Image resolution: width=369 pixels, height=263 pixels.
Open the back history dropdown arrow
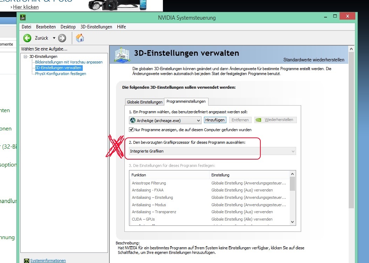(54, 38)
